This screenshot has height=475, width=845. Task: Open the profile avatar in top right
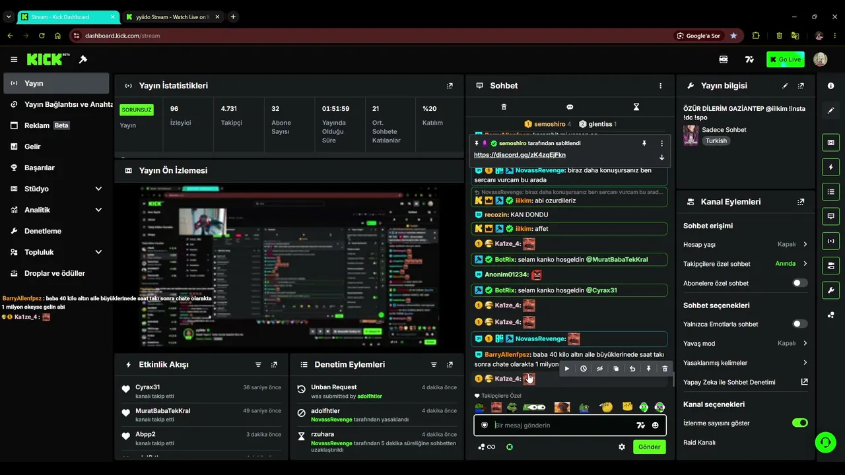click(820, 59)
